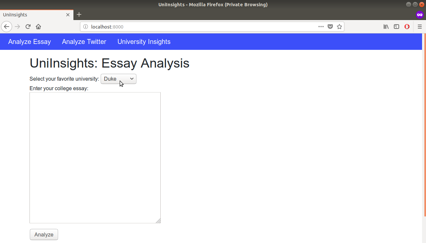Click the 'Enter your college essay:' label
This screenshot has width=426, height=243.
point(59,88)
